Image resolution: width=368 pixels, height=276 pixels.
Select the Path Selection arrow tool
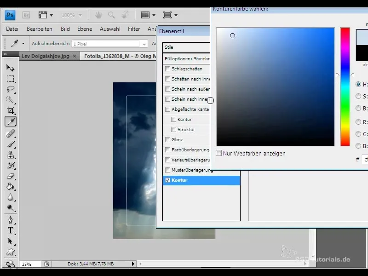[10, 241]
